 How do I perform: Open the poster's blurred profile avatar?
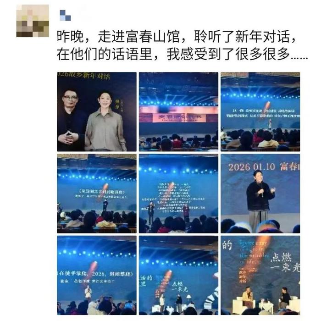(x=33, y=21)
